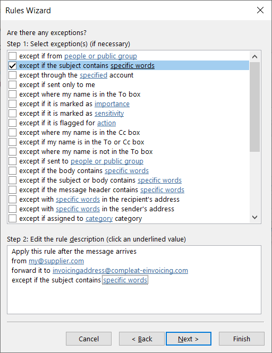This screenshot has width=272, height=353.
Task: Click the exceptions list scrollbar thumb
Action: tap(254, 107)
